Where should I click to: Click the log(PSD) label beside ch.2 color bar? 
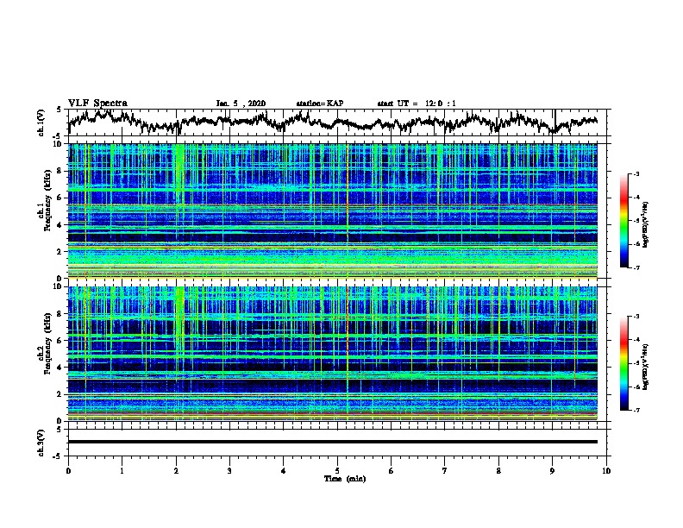coord(646,367)
